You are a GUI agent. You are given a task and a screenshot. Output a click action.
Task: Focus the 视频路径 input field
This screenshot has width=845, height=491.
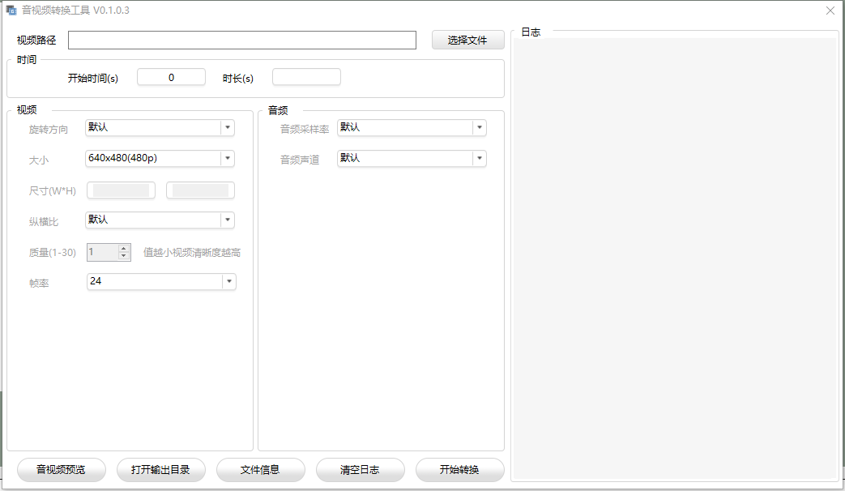pos(242,40)
